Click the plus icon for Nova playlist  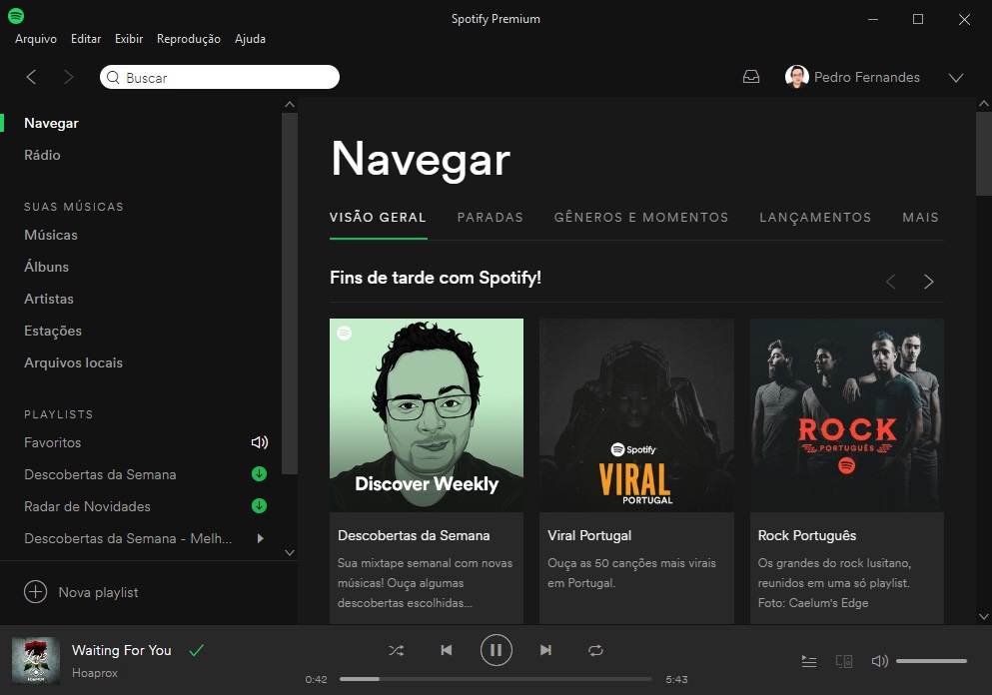click(35, 592)
